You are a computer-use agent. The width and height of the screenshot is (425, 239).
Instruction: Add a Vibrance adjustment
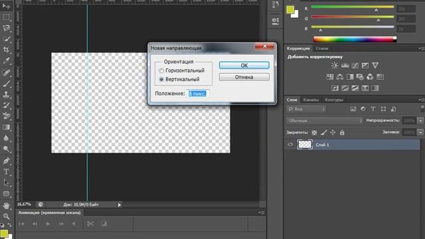tap(375, 65)
